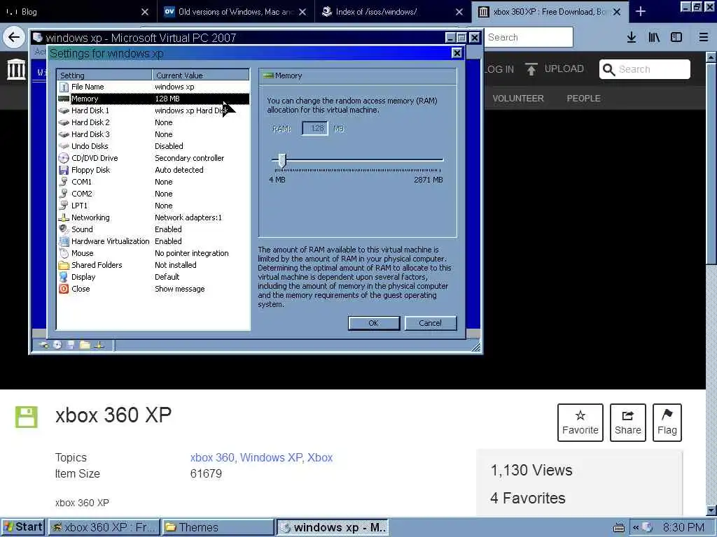Click the COM2 port icon
This screenshot has height=537, width=717.
pos(64,194)
